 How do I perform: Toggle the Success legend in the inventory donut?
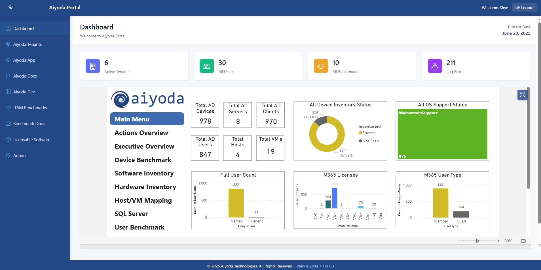[x=368, y=133]
